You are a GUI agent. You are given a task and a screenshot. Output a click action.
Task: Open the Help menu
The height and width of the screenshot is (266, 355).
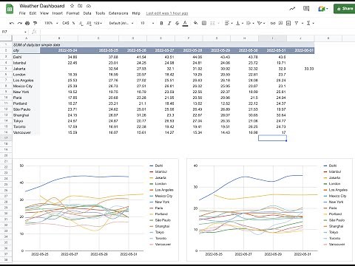tap(136, 13)
